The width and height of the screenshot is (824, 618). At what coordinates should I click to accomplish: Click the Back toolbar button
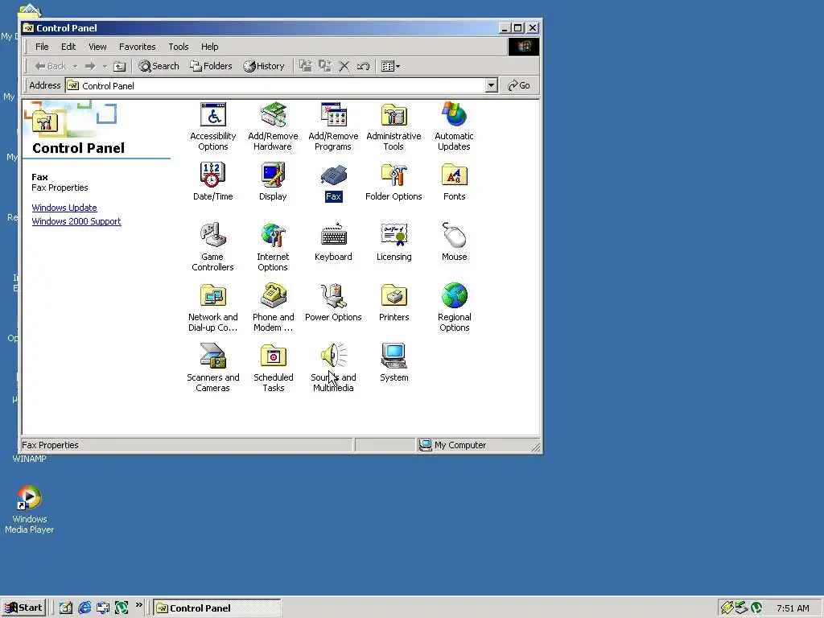[x=51, y=66]
